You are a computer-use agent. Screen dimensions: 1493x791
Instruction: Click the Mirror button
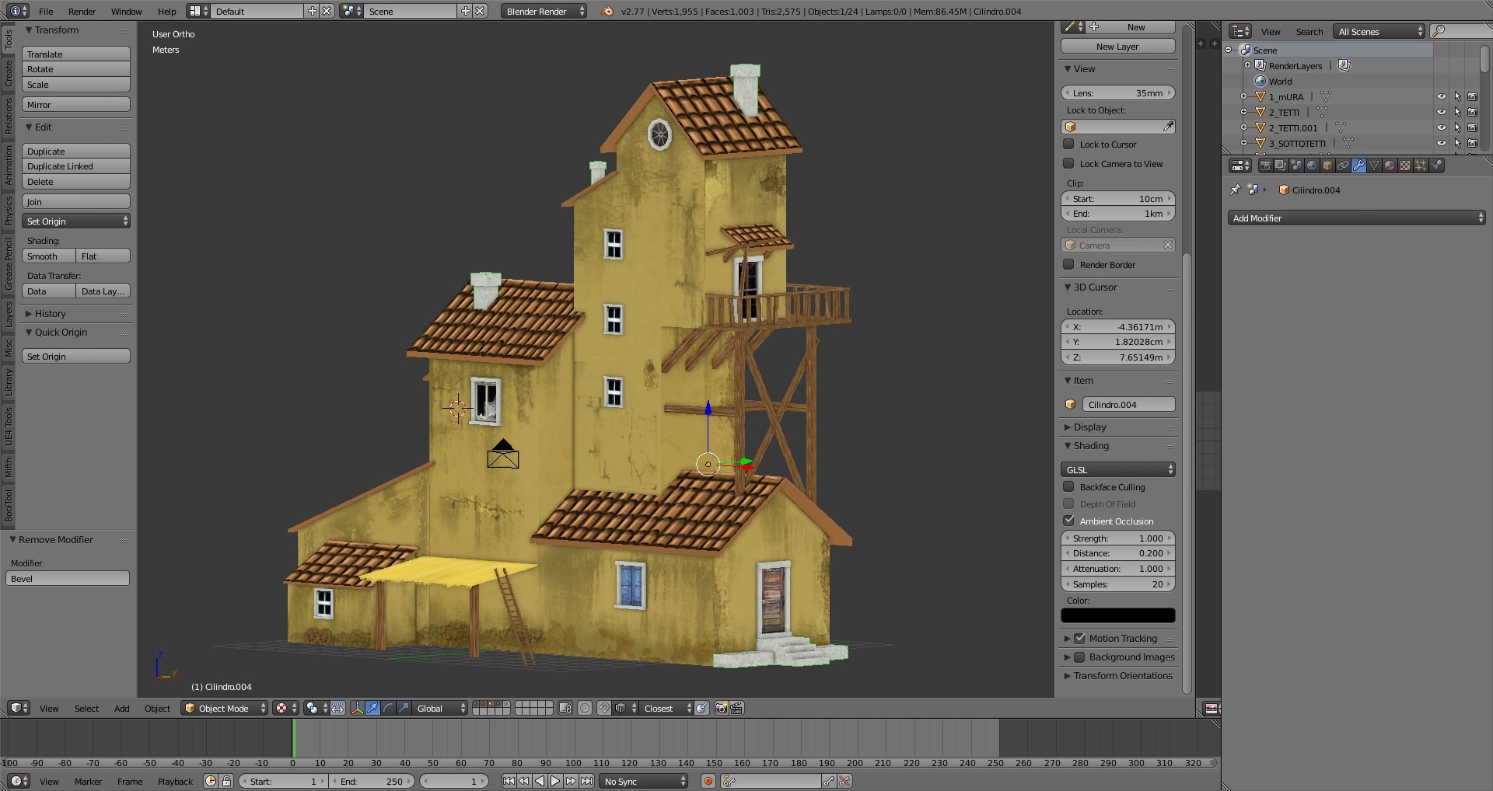(76, 104)
